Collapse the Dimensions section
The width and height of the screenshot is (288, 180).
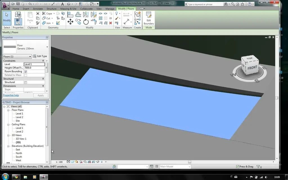(43, 86)
